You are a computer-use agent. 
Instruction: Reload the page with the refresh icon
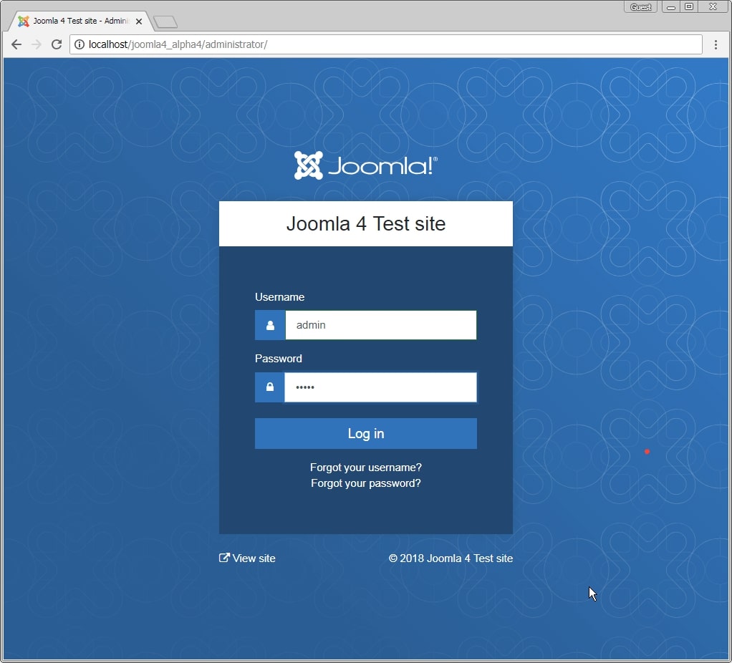coord(57,44)
